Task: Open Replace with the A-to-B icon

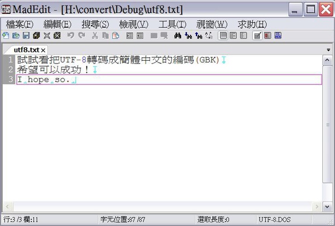Action: [x=209, y=36]
